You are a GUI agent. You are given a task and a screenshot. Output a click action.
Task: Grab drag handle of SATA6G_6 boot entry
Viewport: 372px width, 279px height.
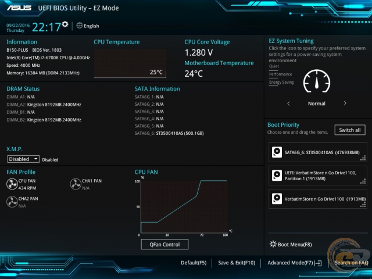[363, 158]
